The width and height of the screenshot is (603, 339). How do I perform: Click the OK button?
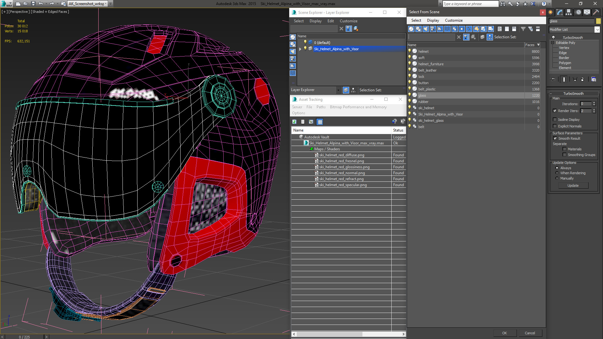click(504, 333)
